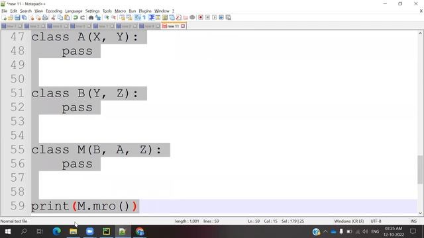This screenshot has width=424, height=238.
Task: Create a new file from toolbar
Action: click(4, 18)
